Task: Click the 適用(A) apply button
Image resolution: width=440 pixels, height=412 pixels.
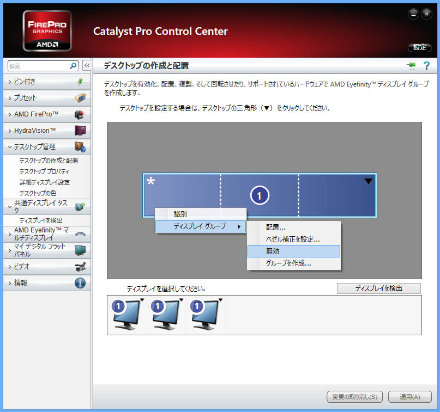Action: click(x=409, y=397)
